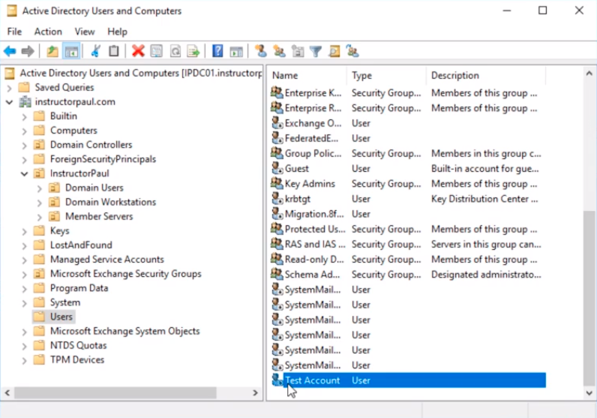Click the blue Back arrow in toolbar

[10, 51]
